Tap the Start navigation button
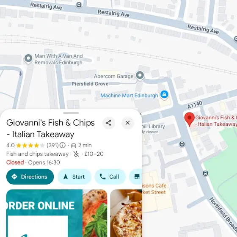Image resolution: width=237 pixels, height=237 pixels. (x=74, y=176)
